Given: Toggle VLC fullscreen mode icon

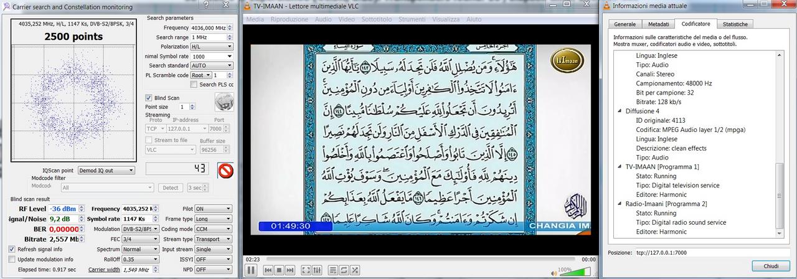Looking at the screenshot, I should (x=306, y=270).
